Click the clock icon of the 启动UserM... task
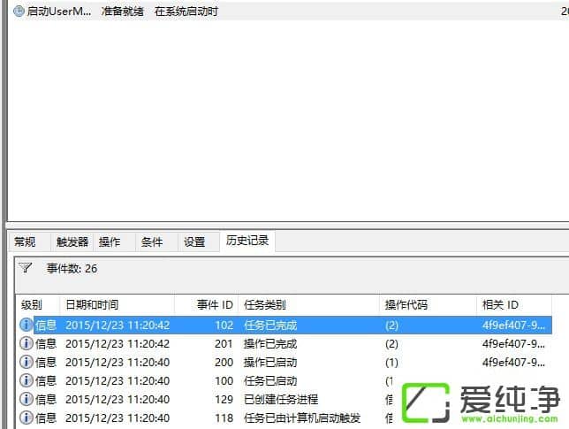 19,11
